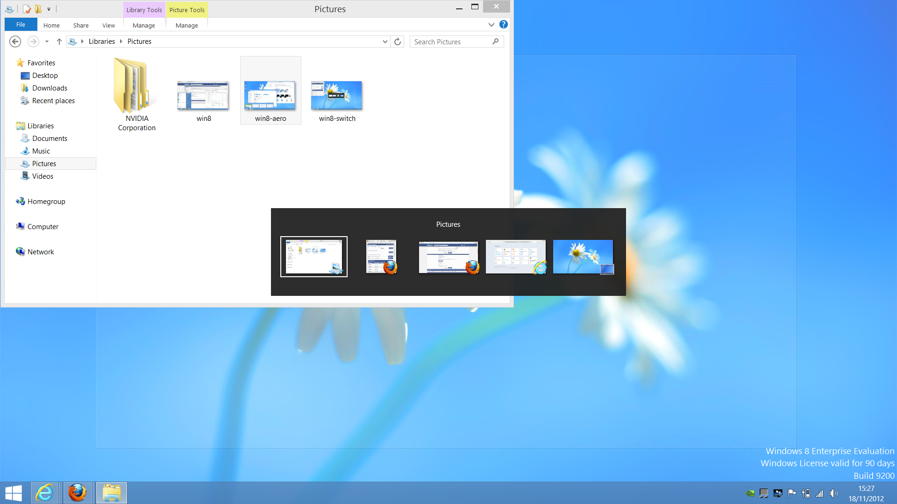Refresh the Pictures folder view
897x504 pixels.
point(398,42)
